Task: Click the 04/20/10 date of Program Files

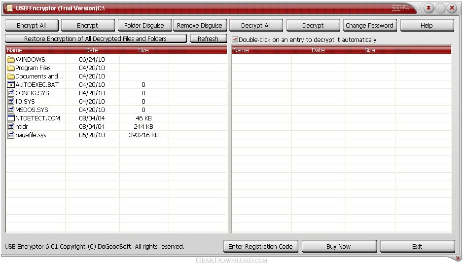Action: click(x=92, y=68)
